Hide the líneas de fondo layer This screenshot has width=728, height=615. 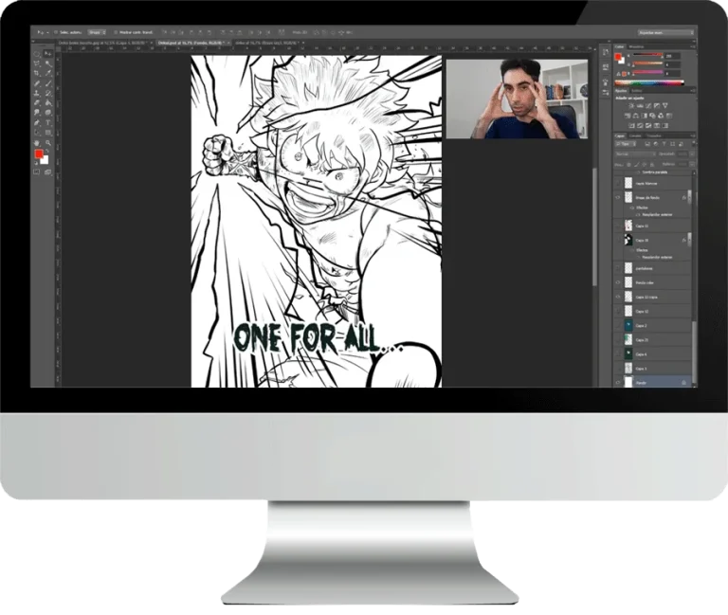point(617,197)
